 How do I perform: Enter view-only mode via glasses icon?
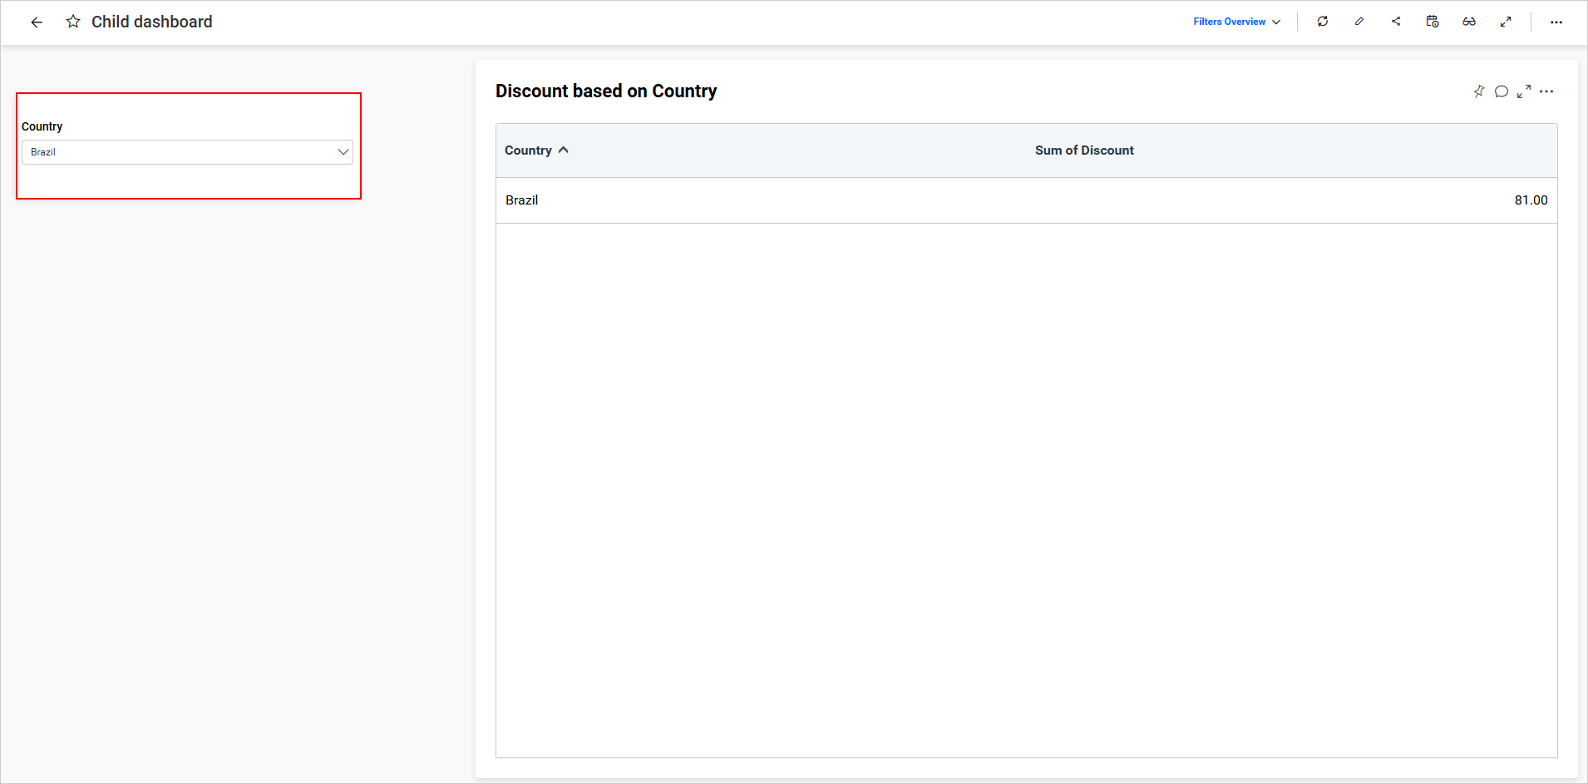pos(1469,22)
